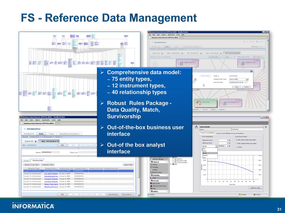Select Trust item under Reliability section
This screenshot has height=213, width=285.
coord(159,178)
